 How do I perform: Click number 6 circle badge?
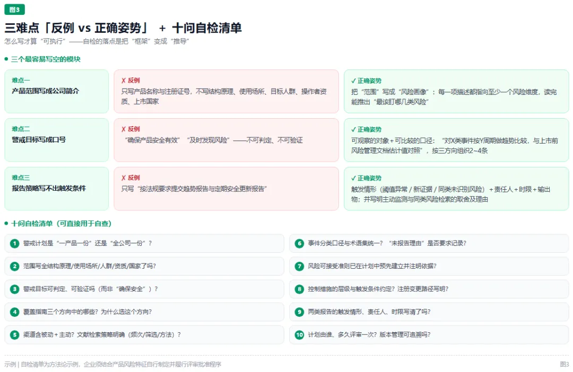[x=299, y=244]
